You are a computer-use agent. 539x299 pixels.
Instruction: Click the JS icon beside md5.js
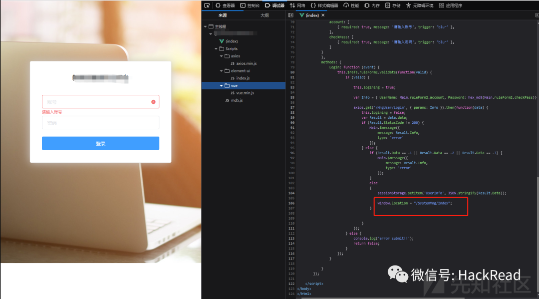227,100
